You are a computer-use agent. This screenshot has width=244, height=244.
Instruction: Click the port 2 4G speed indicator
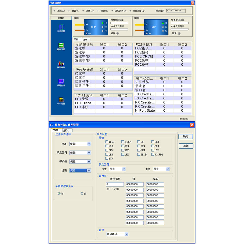[x=163, y=31]
